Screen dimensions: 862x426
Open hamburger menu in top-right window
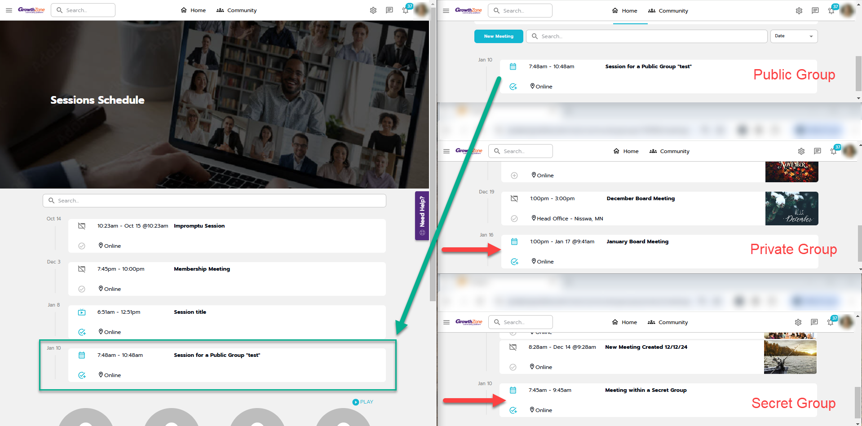[x=446, y=11]
